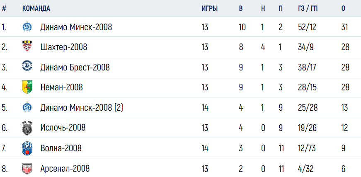361x177 pixels.
Task: Click the Шахтер-2008 club crest icon
Action: coord(27,46)
